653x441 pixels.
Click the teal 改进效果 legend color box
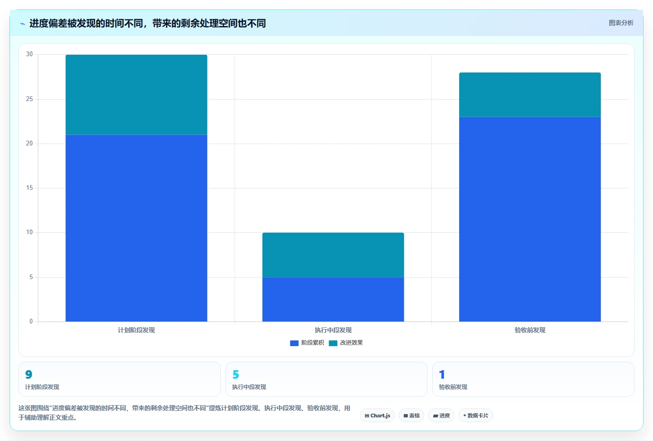[x=333, y=343]
